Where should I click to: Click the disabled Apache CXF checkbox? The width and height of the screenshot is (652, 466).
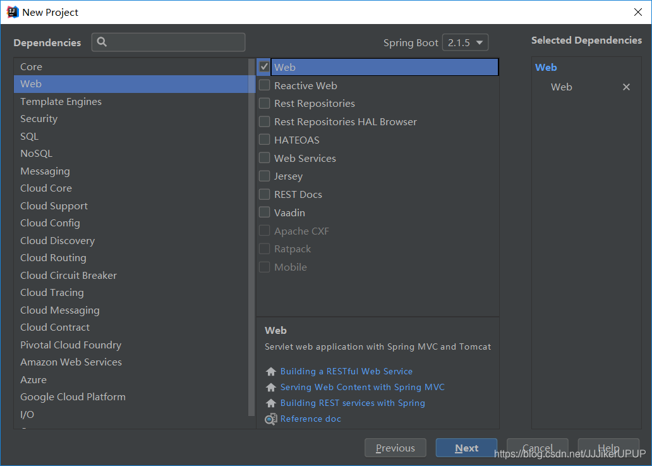point(265,231)
